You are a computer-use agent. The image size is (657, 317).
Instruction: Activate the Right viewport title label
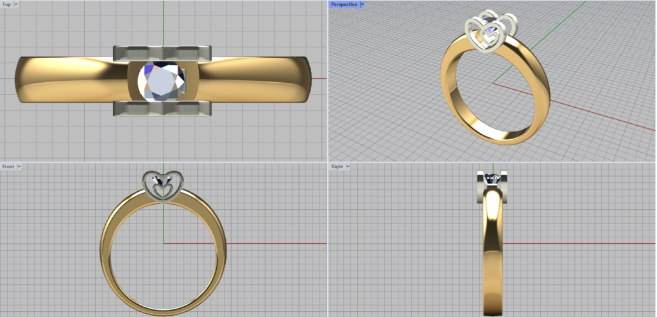(337, 166)
